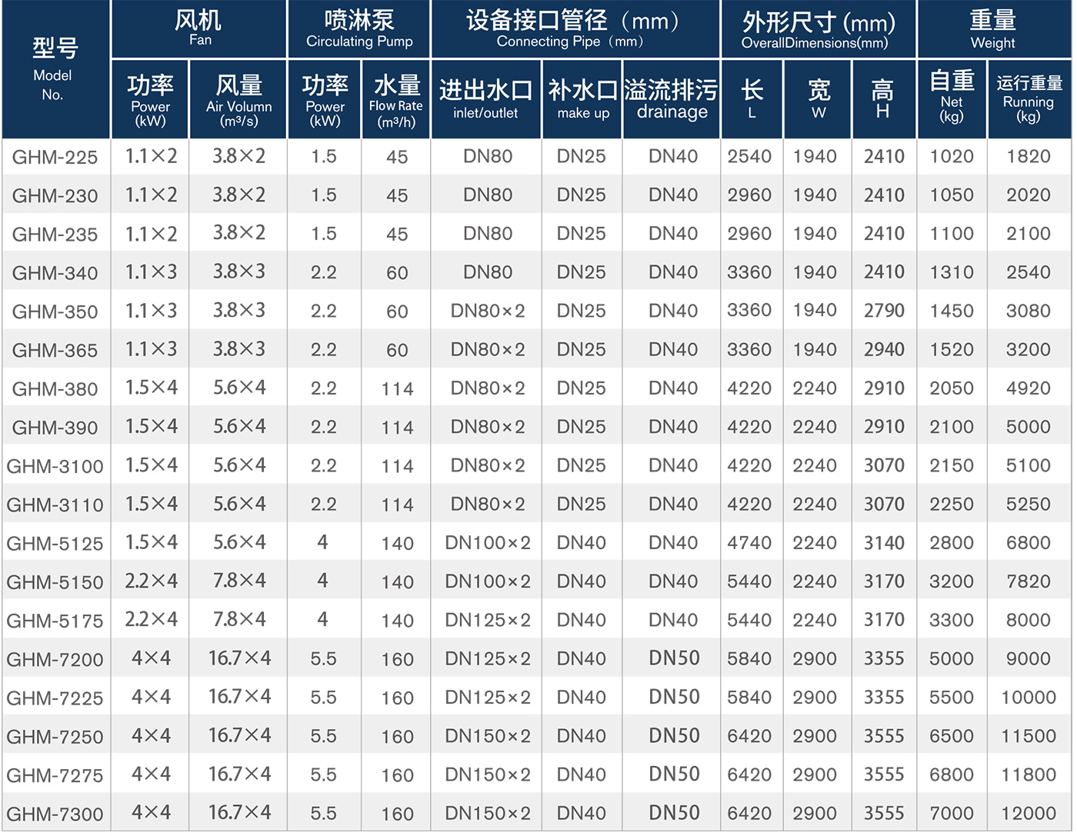Click the GHM-380 model row label
This screenshot has width=1077, height=836.
(x=55, y=389)
